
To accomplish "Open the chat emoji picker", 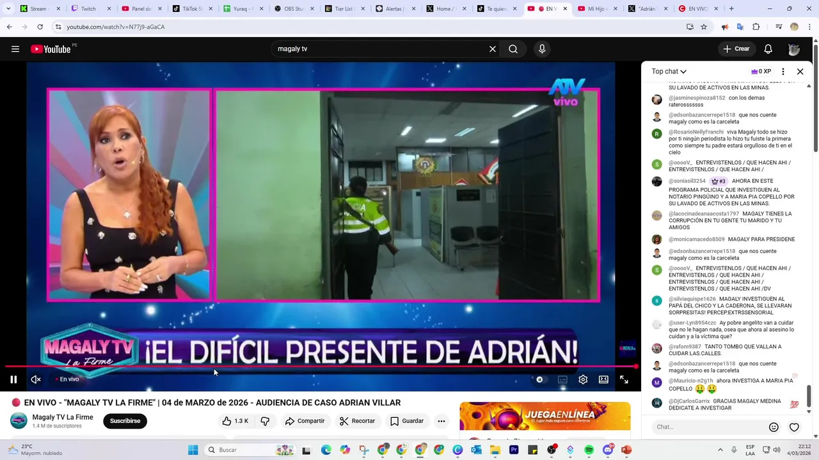I will (774, 427).
